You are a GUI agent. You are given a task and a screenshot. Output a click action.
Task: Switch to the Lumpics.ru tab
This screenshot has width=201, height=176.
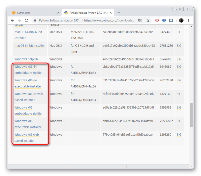(x=35, y=13)
